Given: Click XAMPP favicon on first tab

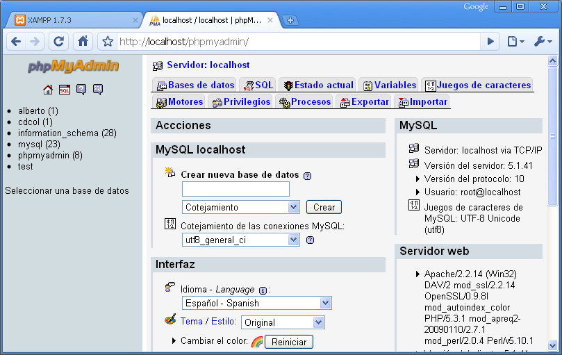Looking at the screenshot, I should click(x=20, y=20).
